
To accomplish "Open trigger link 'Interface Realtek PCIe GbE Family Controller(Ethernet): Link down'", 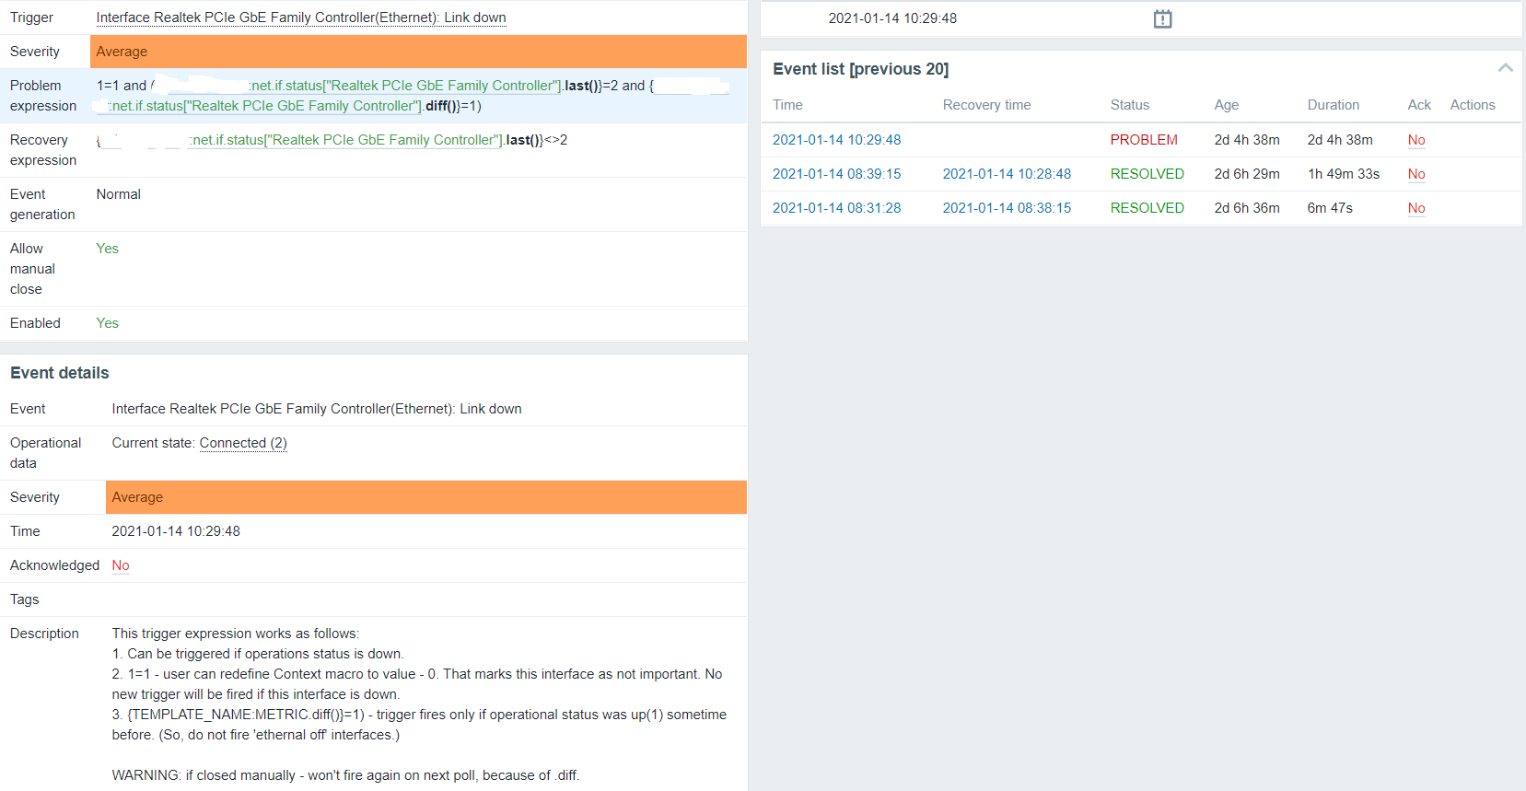I will click(301, 17).
